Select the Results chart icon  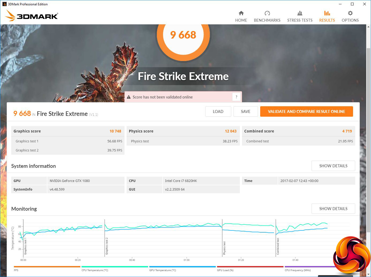tap(327, 13)
